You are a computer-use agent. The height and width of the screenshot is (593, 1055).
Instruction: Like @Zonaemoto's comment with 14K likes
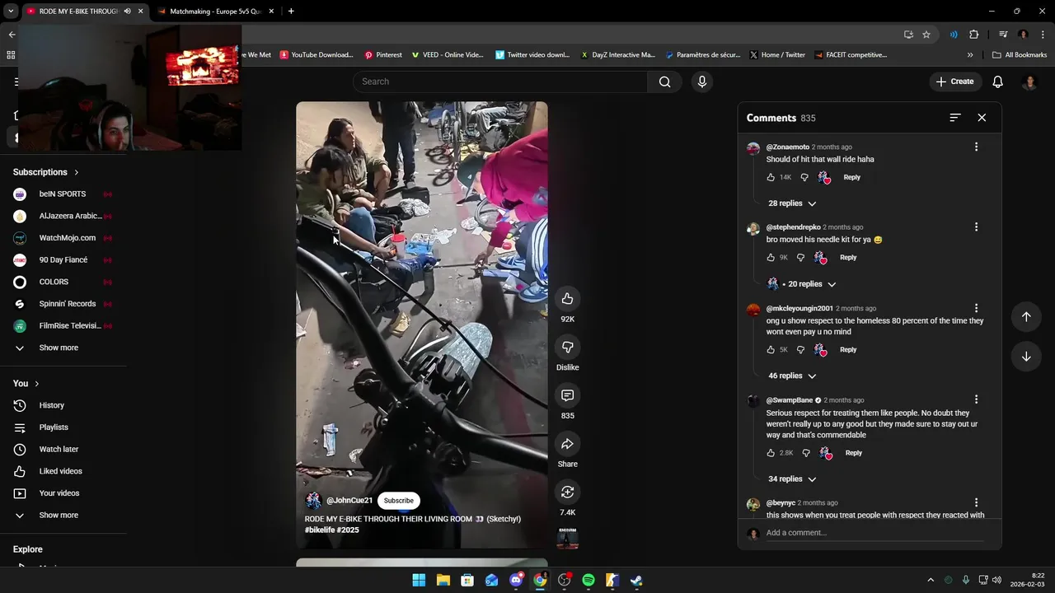pyautogui.click(x=771, y=177)
